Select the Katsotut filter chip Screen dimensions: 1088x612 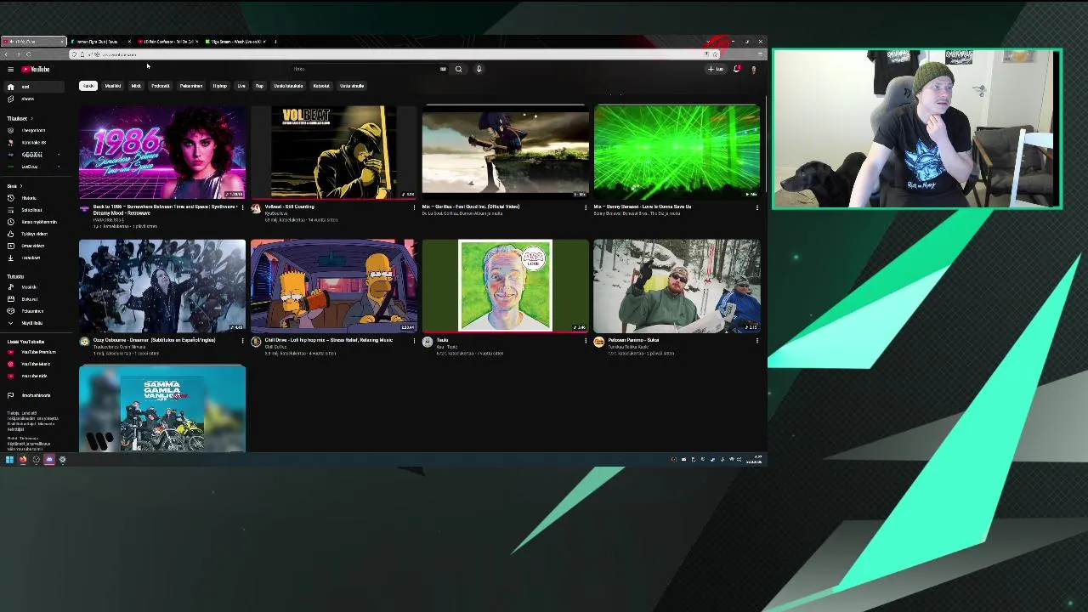point(321,86)
